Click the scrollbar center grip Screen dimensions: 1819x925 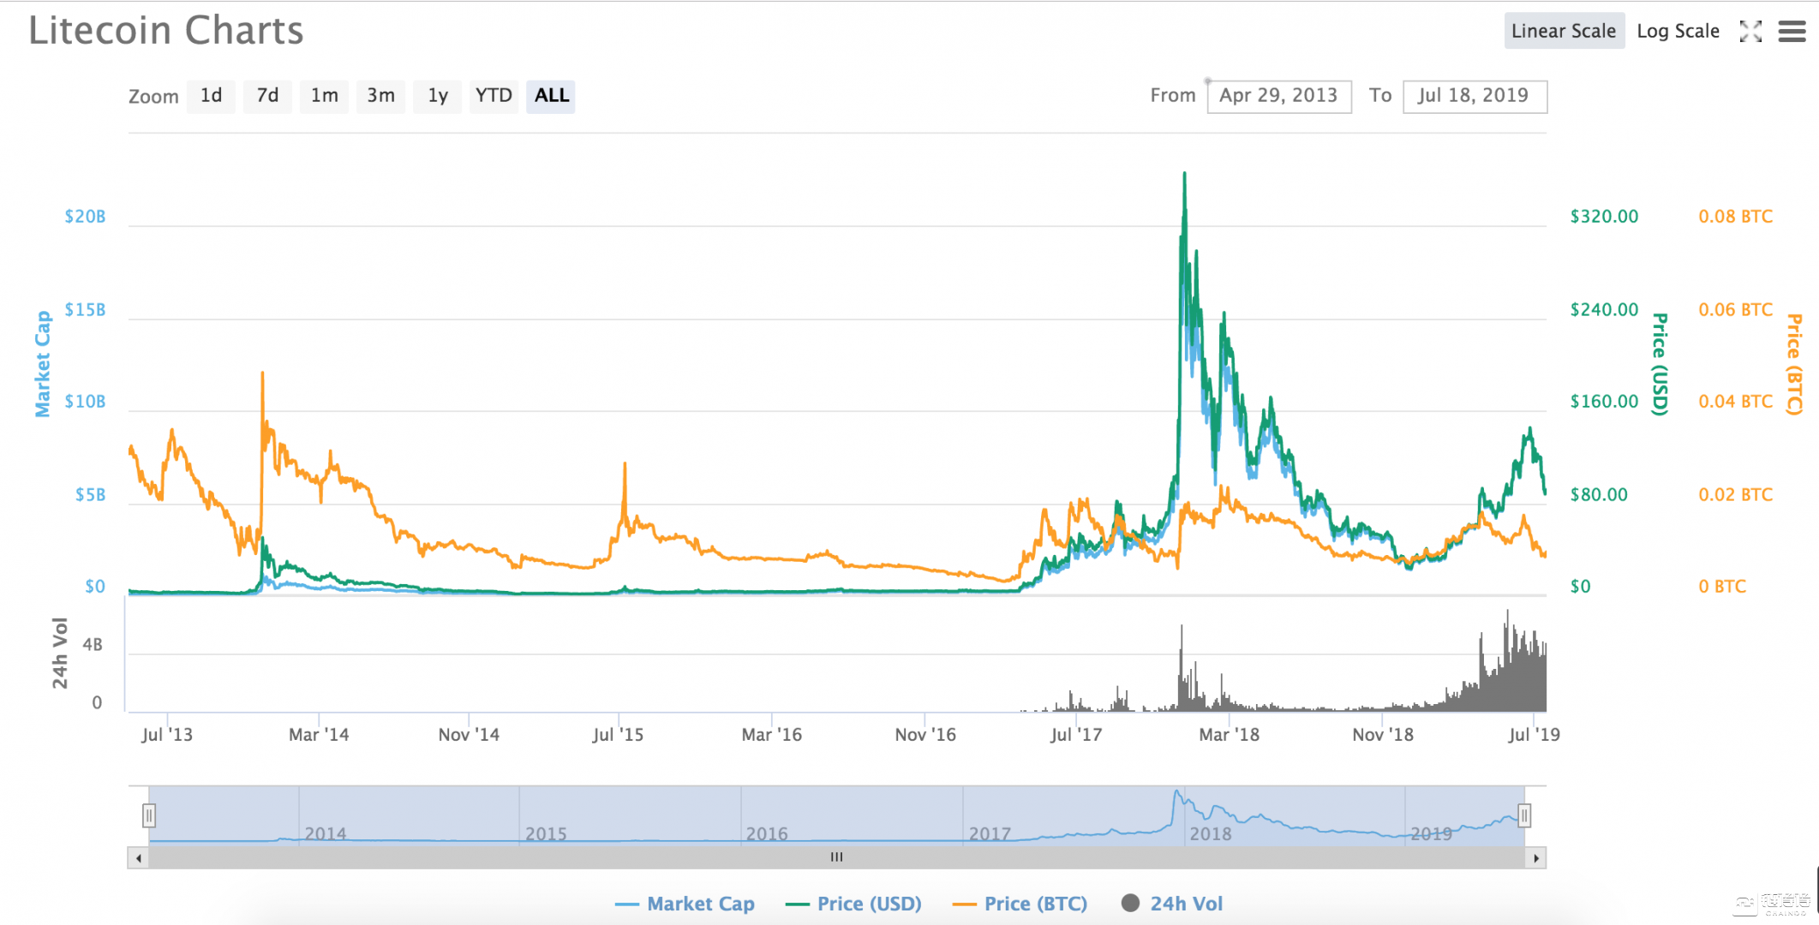pos(836,857)
